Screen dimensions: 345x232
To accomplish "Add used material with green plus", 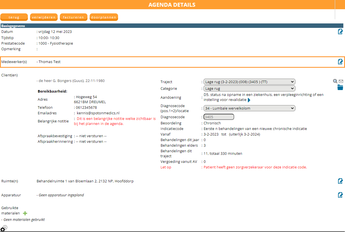I will click(x=25, y=213).
